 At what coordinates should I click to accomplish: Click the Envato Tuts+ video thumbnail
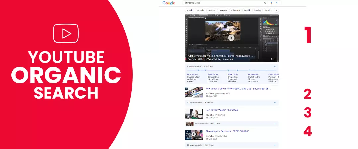point(194,135)
